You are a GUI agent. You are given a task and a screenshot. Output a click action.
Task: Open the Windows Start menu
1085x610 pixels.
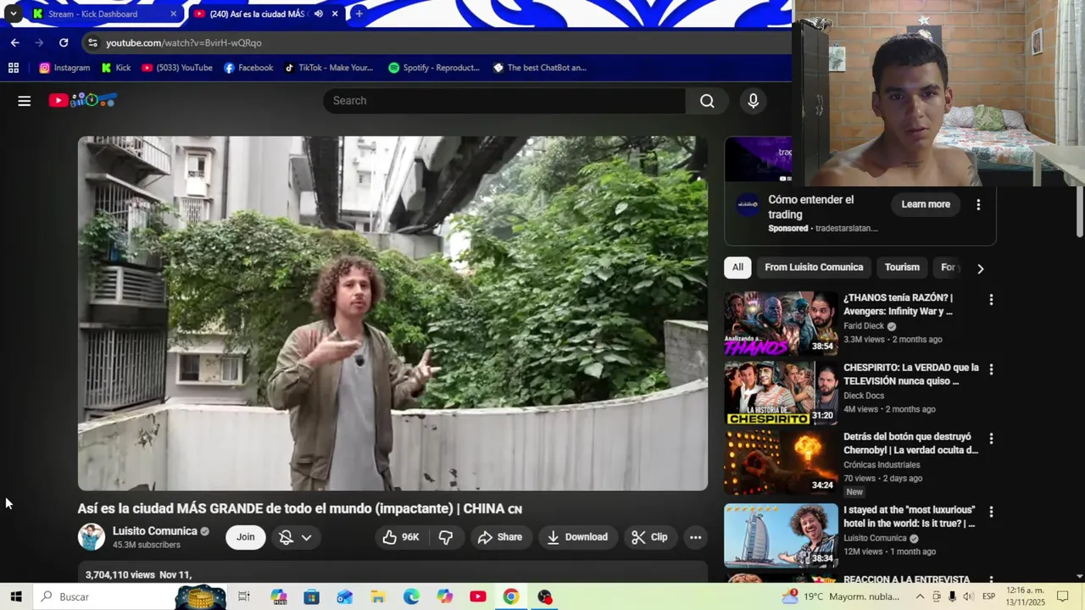(x=16, y=596)
